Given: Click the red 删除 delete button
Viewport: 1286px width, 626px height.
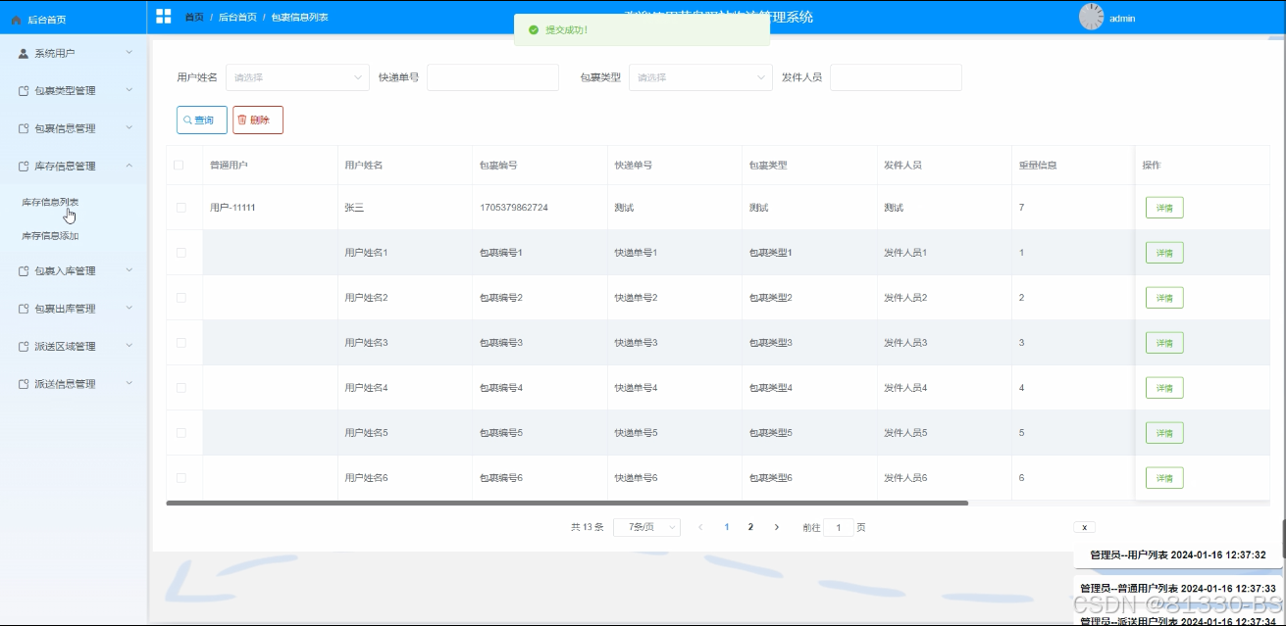Looking at the screenshot, I should pyautogui.click(x=258, y=120).
